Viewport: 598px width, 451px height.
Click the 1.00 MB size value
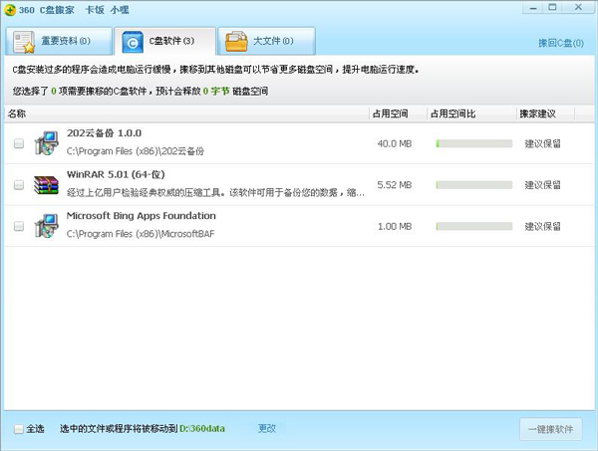point(395,226)
